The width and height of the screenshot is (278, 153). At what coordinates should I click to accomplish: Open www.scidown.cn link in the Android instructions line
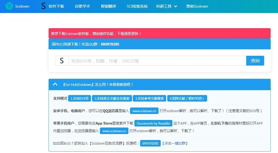pyautogui.click(x=144, y=111)
